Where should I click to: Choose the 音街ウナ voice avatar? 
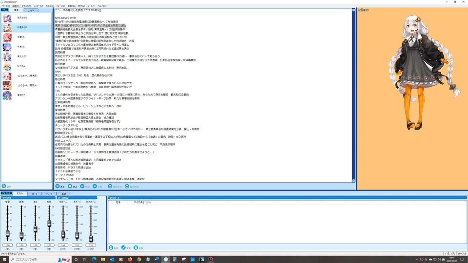pos(7,95)
